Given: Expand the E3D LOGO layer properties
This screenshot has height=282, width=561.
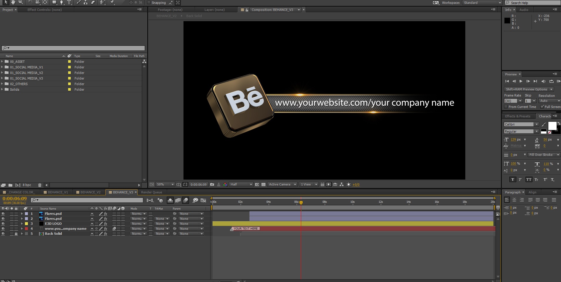Looking at the screenshot, I should tap(22, 224).
